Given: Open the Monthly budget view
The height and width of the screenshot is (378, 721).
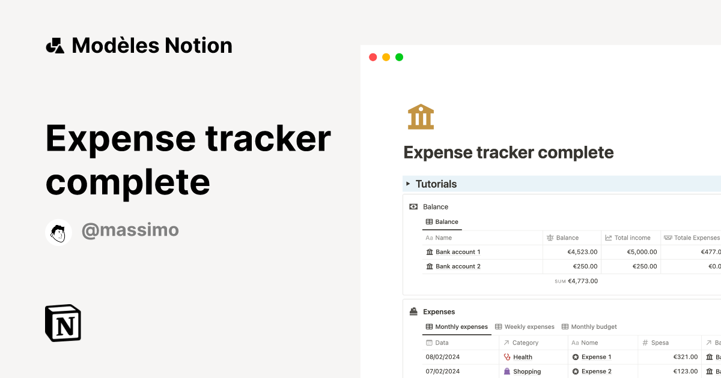Looking at the screenshot, I should 594,326.
